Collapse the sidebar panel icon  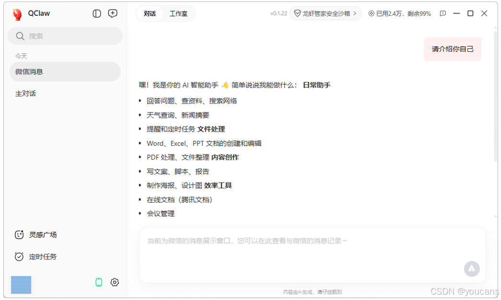point(97,13)
